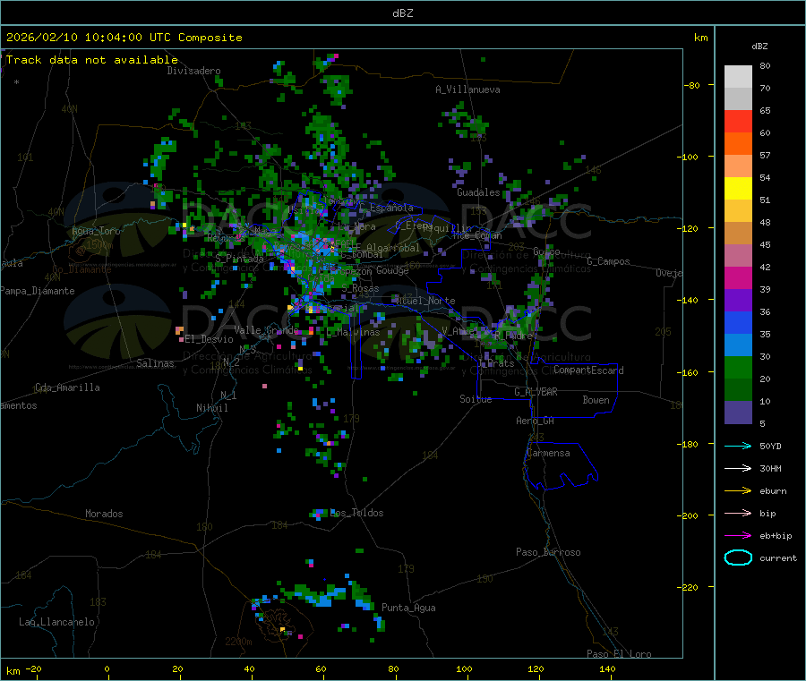Screen dimensions: 806x681
Task: Click the Divisadero place label
Action: [193, 71]
